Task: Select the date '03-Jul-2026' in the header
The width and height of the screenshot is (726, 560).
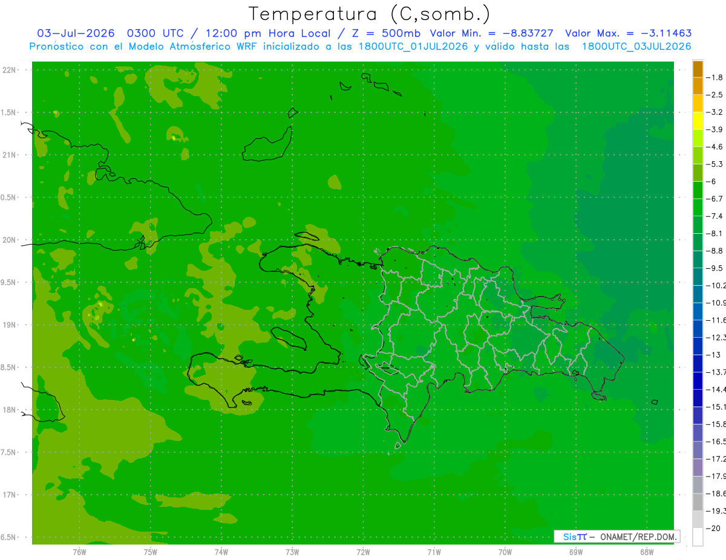Action: 76,33
